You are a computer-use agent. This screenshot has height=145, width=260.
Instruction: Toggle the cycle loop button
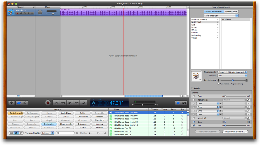point(83,103)
